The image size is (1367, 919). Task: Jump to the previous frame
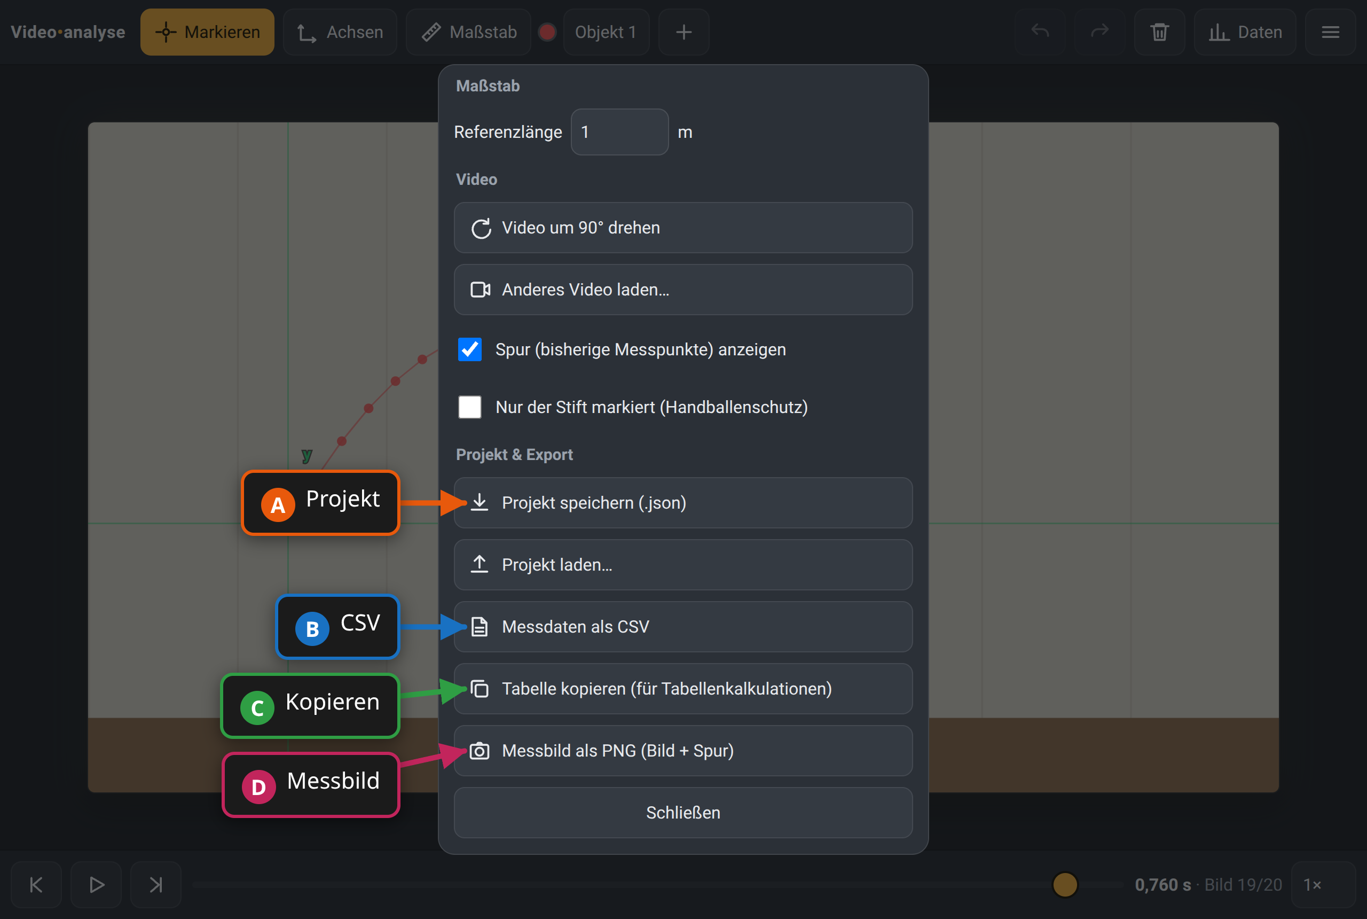coord(36,884)
